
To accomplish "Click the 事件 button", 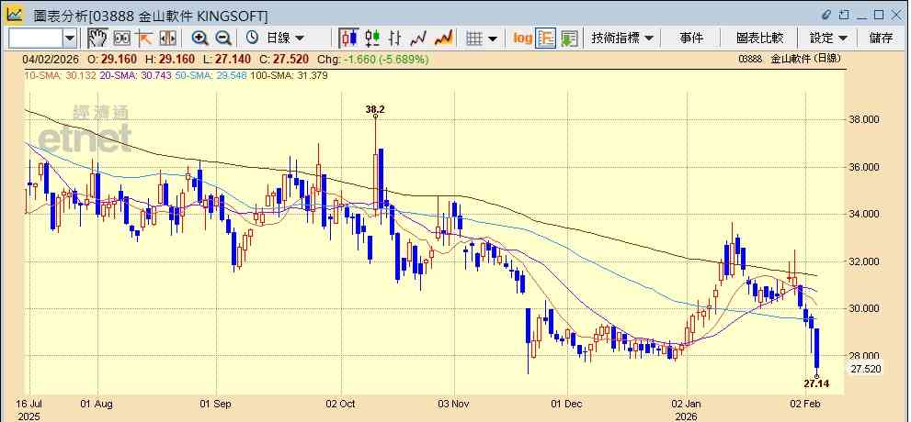I will coord(691,39).
